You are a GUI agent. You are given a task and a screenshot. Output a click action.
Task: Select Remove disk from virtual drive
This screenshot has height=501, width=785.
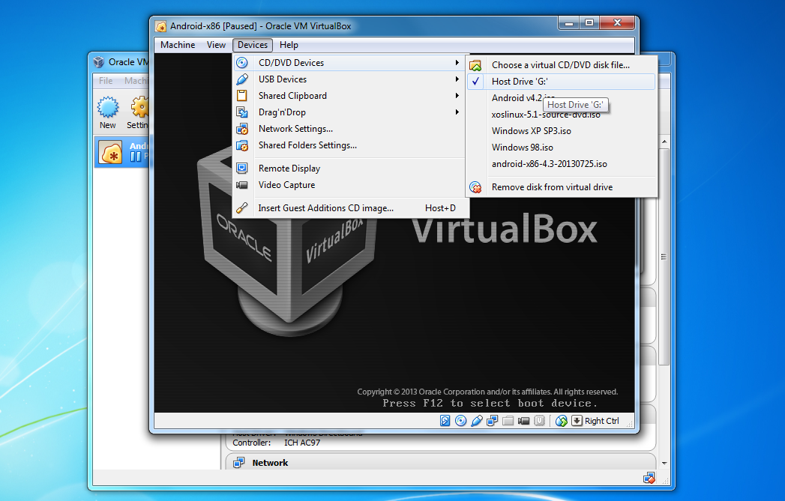click(x=562, y=187)
